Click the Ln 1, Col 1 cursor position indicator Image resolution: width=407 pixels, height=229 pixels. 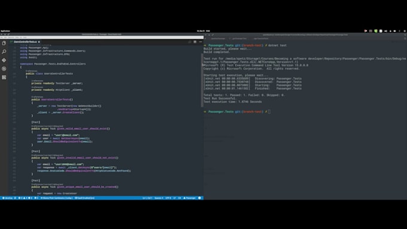[147, 198]
